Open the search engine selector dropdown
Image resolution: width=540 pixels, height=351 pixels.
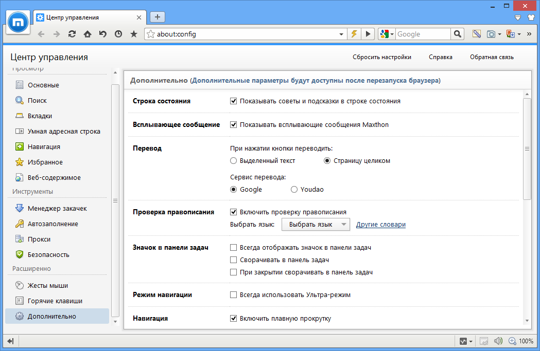[x=387, y=34]
